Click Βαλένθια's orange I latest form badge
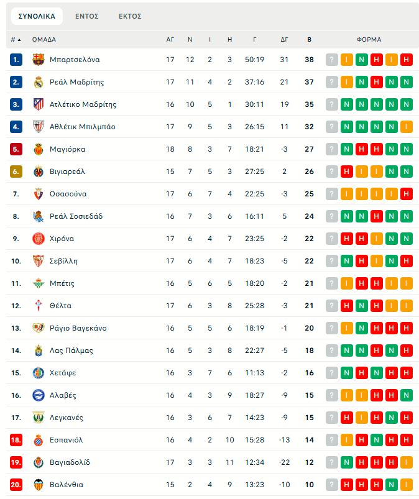Screen dimensions: 419x499 pyautogui.click(x=407, y=485)
